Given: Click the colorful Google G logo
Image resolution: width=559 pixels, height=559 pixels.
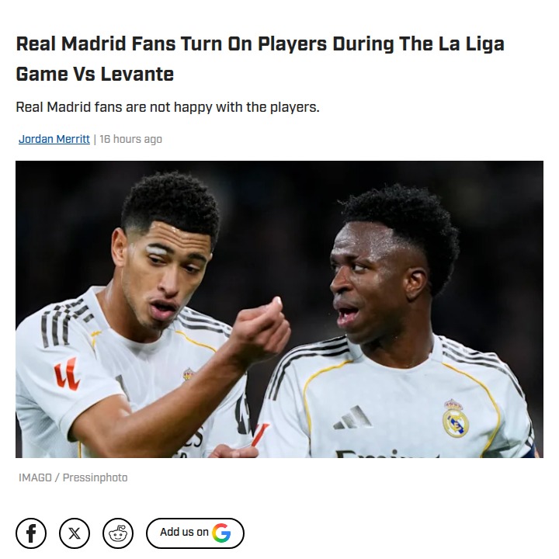Looking at the screenshot, I should (x=221, y=533).
